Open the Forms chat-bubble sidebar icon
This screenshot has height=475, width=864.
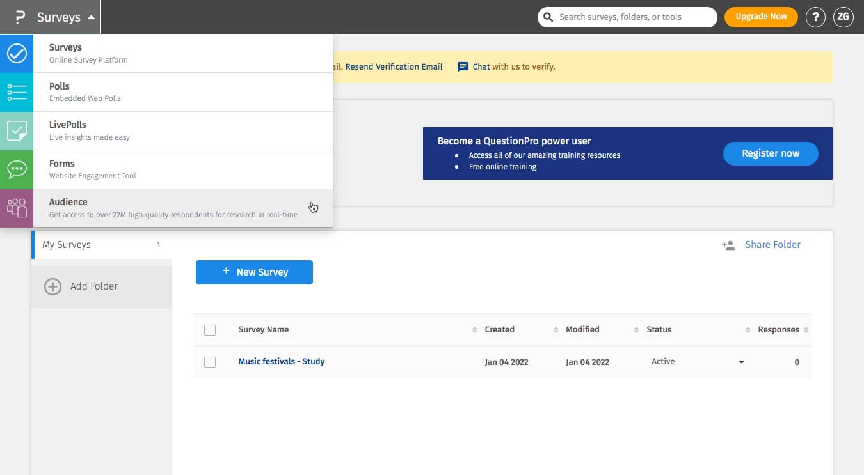(17, 169)
